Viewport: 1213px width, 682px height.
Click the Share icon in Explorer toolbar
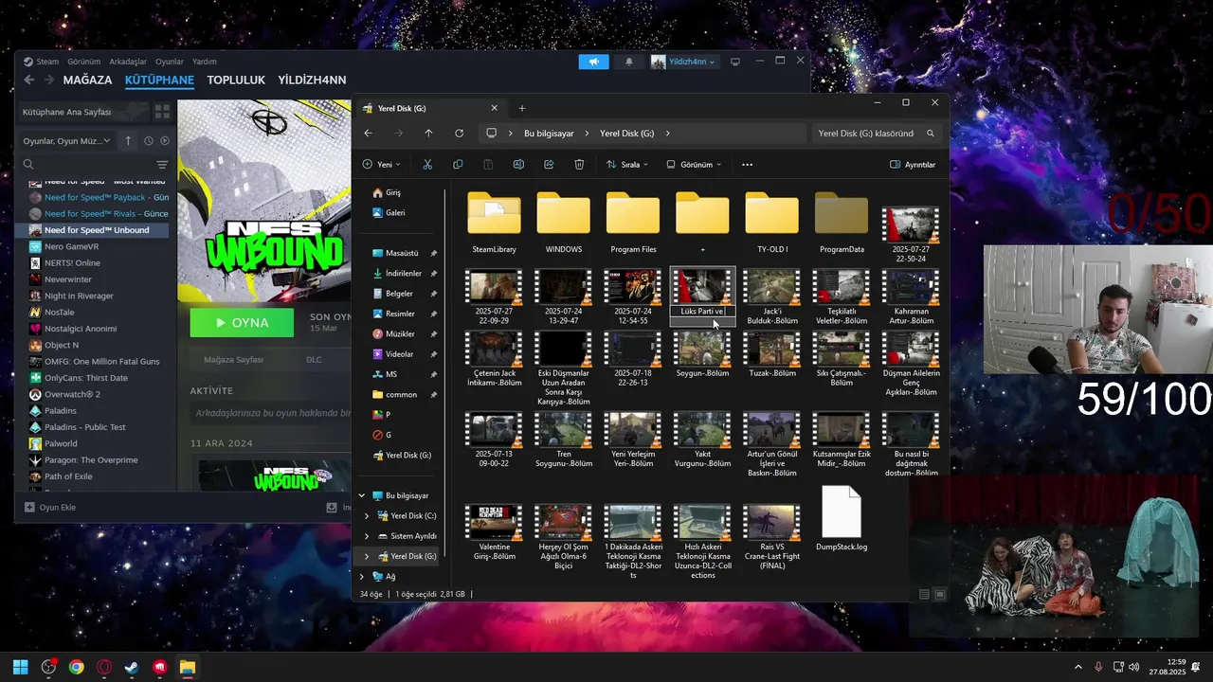coord(549,164)
